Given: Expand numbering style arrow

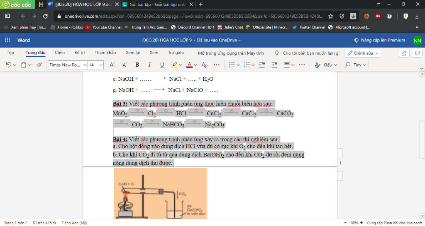Looking at the screenshot, I should (x=253, y=65).
